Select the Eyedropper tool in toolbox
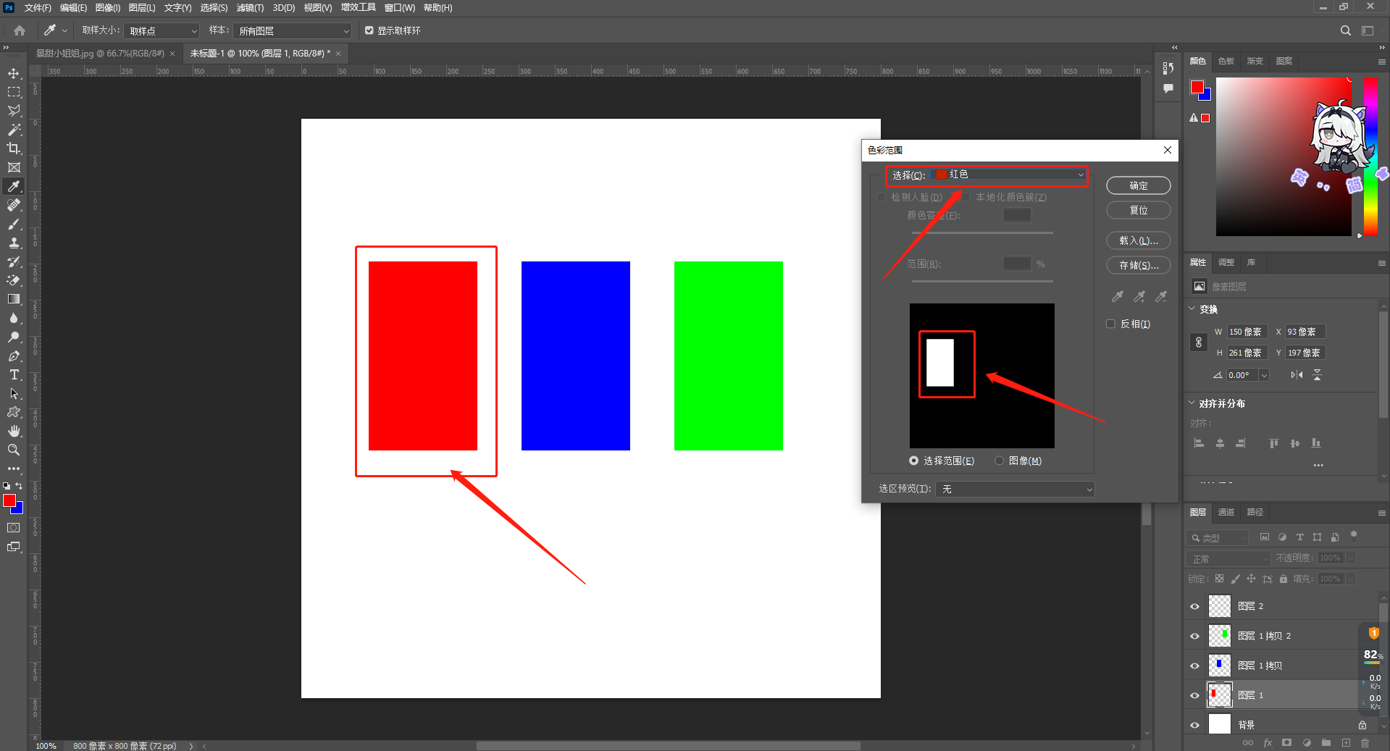Image resolution: width=1390 pixels, height=751 pixels. click(x=14, y=186)
